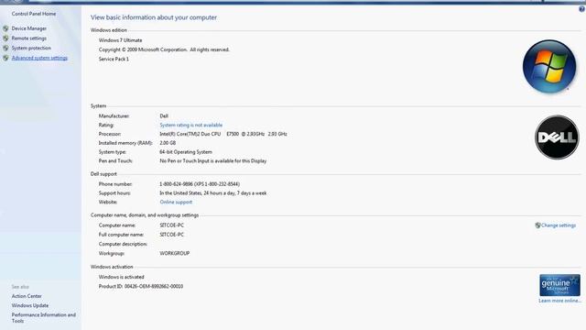Click the No Pen or Touch Input value
586x330 pixels.
click(213, 161)
